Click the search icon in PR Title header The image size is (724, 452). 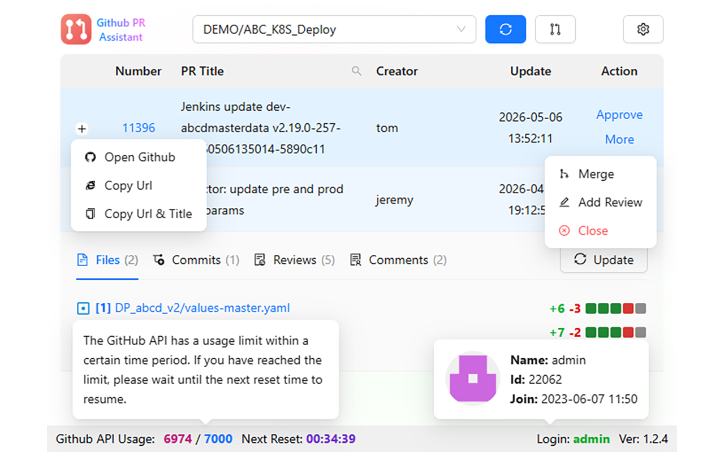pyautogui.click(x=356, y=71)
